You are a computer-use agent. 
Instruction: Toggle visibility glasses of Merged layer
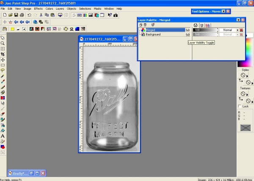[188, 30]
